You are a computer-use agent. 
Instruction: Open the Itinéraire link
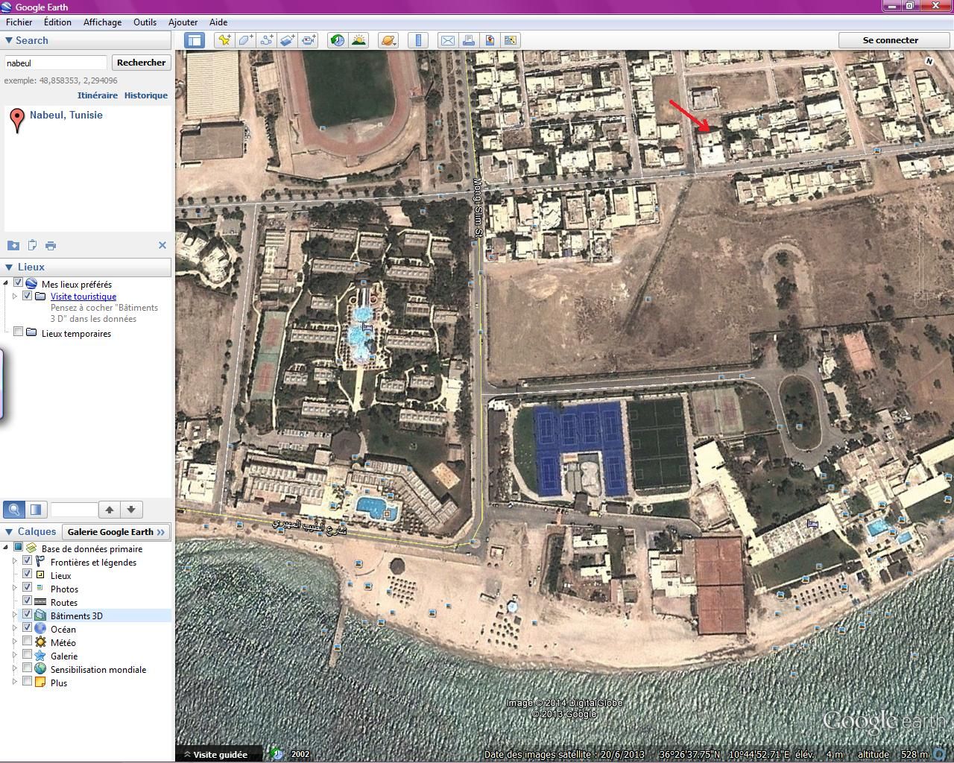coord(98,95)
